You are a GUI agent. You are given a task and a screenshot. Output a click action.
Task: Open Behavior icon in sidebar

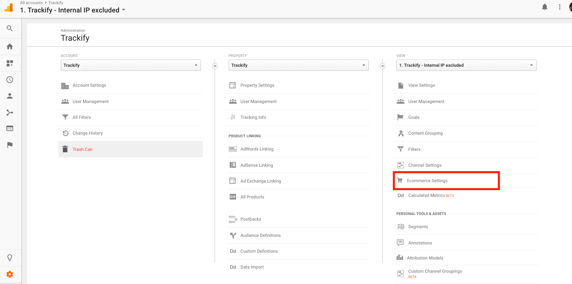tap(10, 129)
